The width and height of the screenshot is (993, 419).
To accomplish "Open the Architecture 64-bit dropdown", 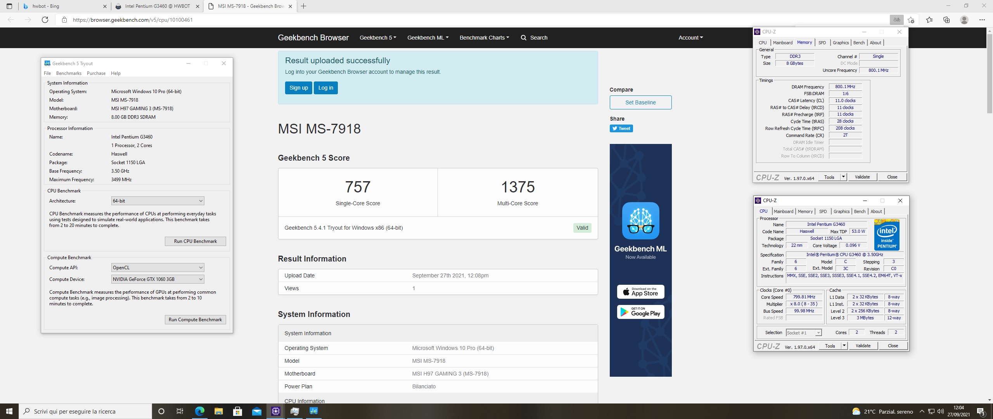I will point(157,201).
